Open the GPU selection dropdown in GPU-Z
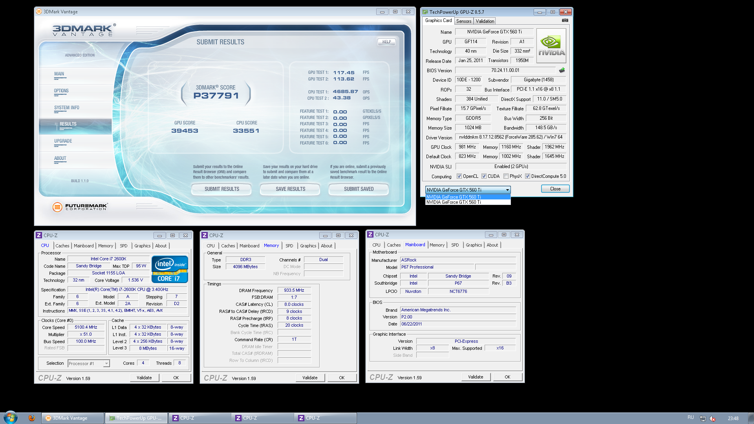 (x=468, y=190)
